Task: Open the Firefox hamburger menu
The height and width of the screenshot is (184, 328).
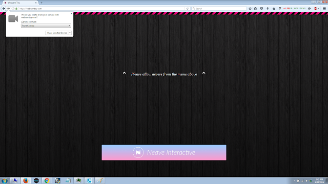Action: 324,9
